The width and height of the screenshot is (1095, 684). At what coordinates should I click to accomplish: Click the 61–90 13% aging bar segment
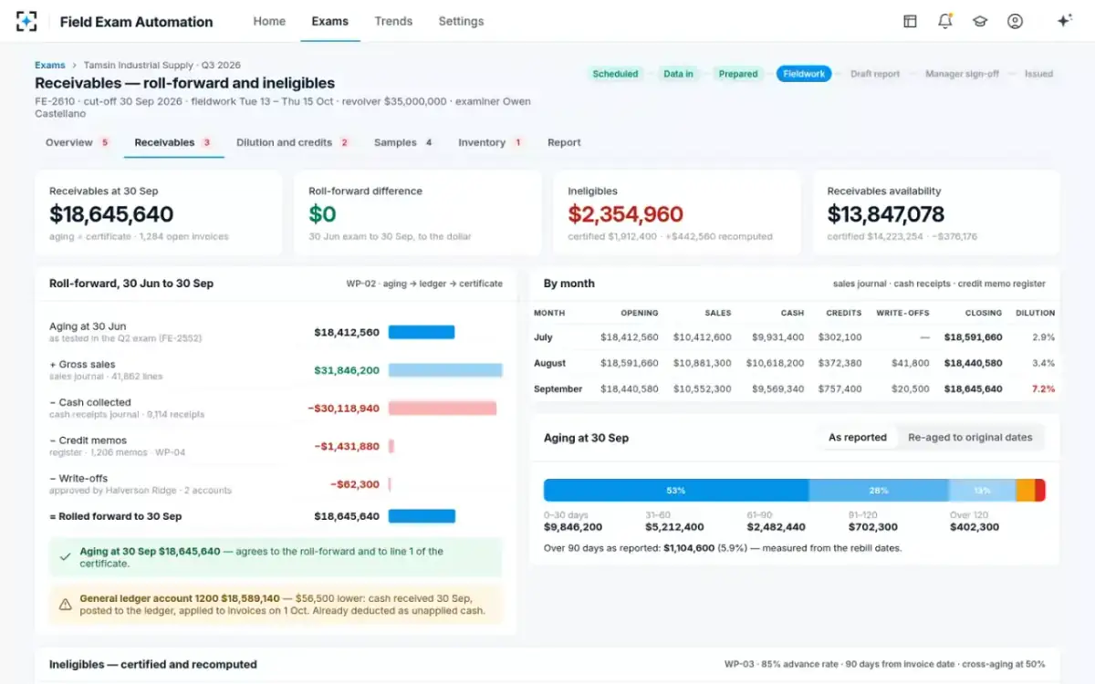pyautogui.click(x=982, y=491)
